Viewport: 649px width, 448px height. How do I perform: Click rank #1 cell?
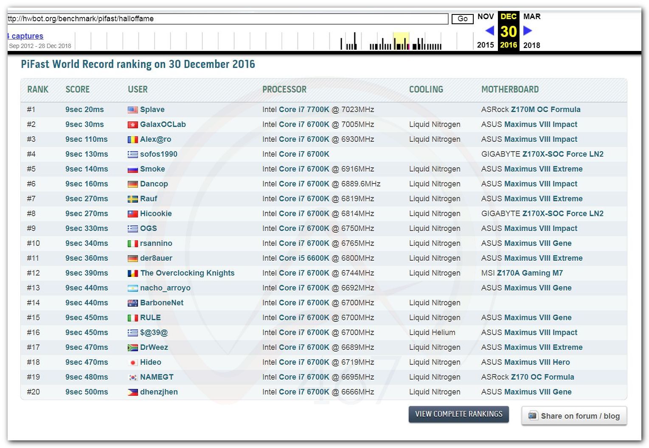point(31,110)
